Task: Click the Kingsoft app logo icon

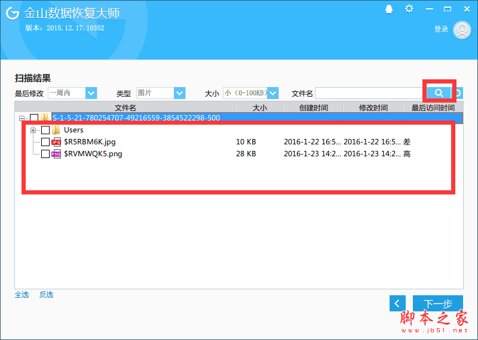Action: coord(13,13)
